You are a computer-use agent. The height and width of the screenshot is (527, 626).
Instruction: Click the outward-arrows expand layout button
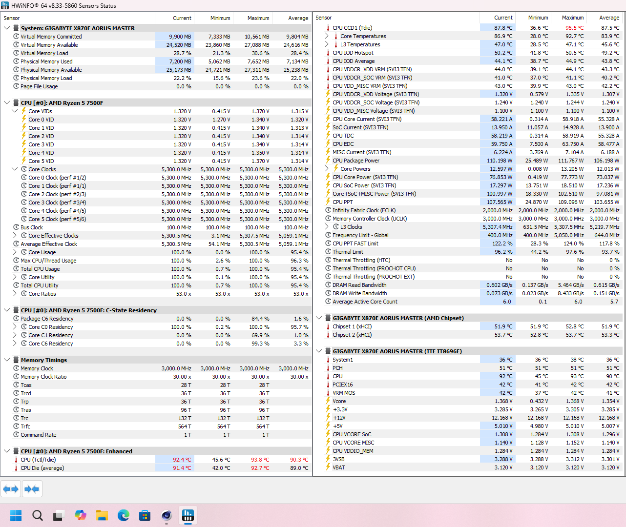pos(11,489)
